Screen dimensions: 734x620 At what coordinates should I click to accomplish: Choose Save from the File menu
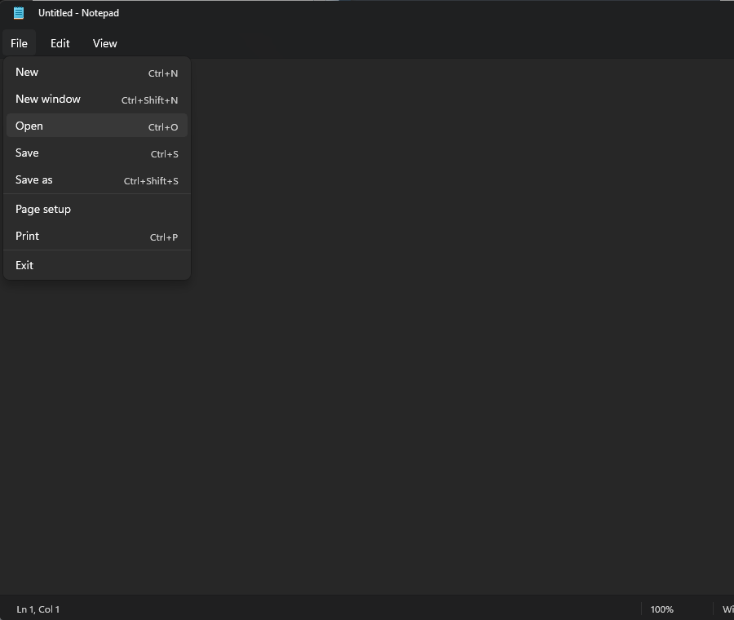click(97, 153)
